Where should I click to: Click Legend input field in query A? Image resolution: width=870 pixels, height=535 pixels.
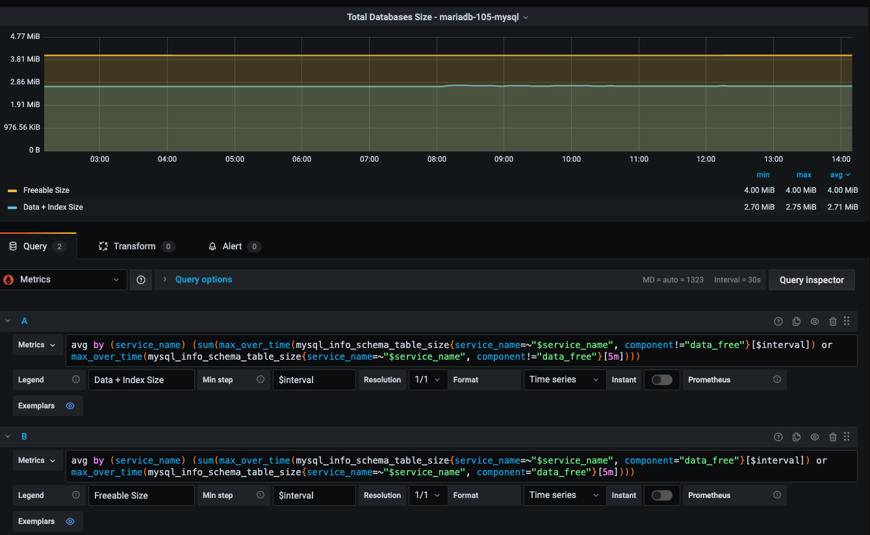tap(141, 380)
